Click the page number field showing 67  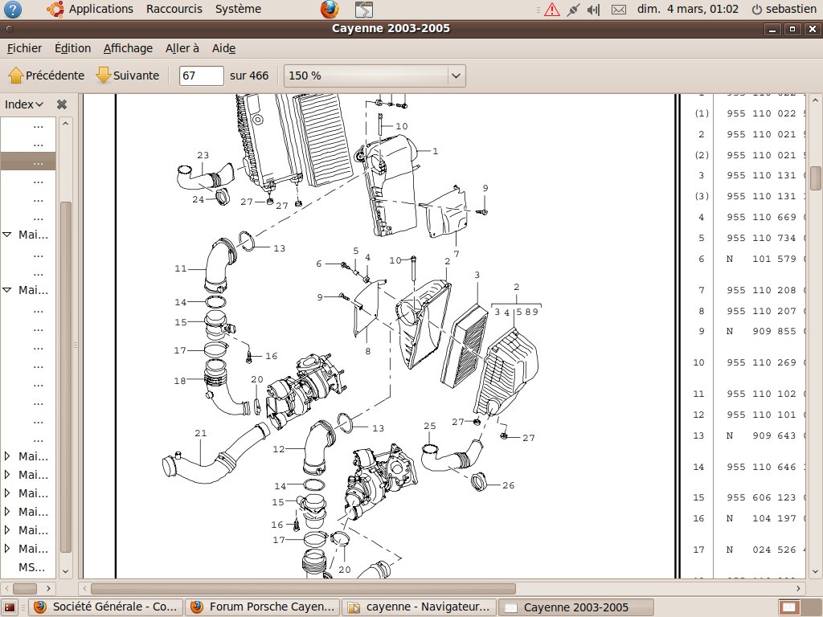pyautogui.click(x=201, y=76)
